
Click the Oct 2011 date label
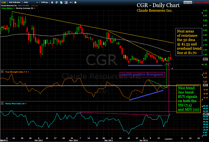(39, 140)
